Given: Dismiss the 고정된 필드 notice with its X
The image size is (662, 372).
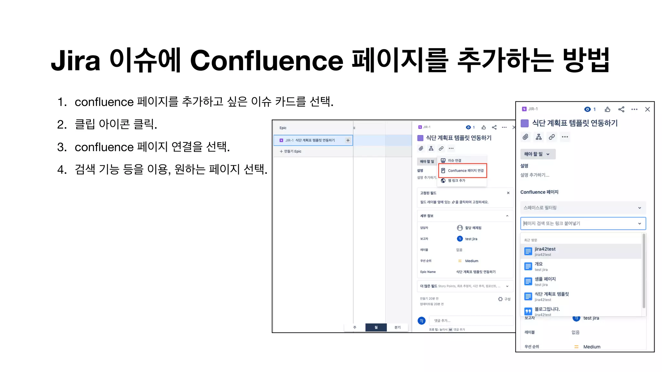Looking at the screenshot, I should [508, 193].
